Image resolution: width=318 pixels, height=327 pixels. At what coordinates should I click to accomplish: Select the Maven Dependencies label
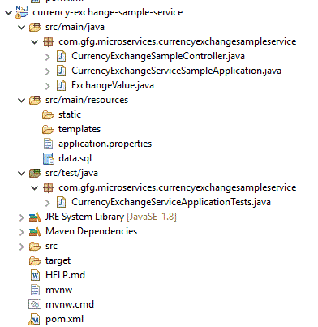click(x=92, y=231)
